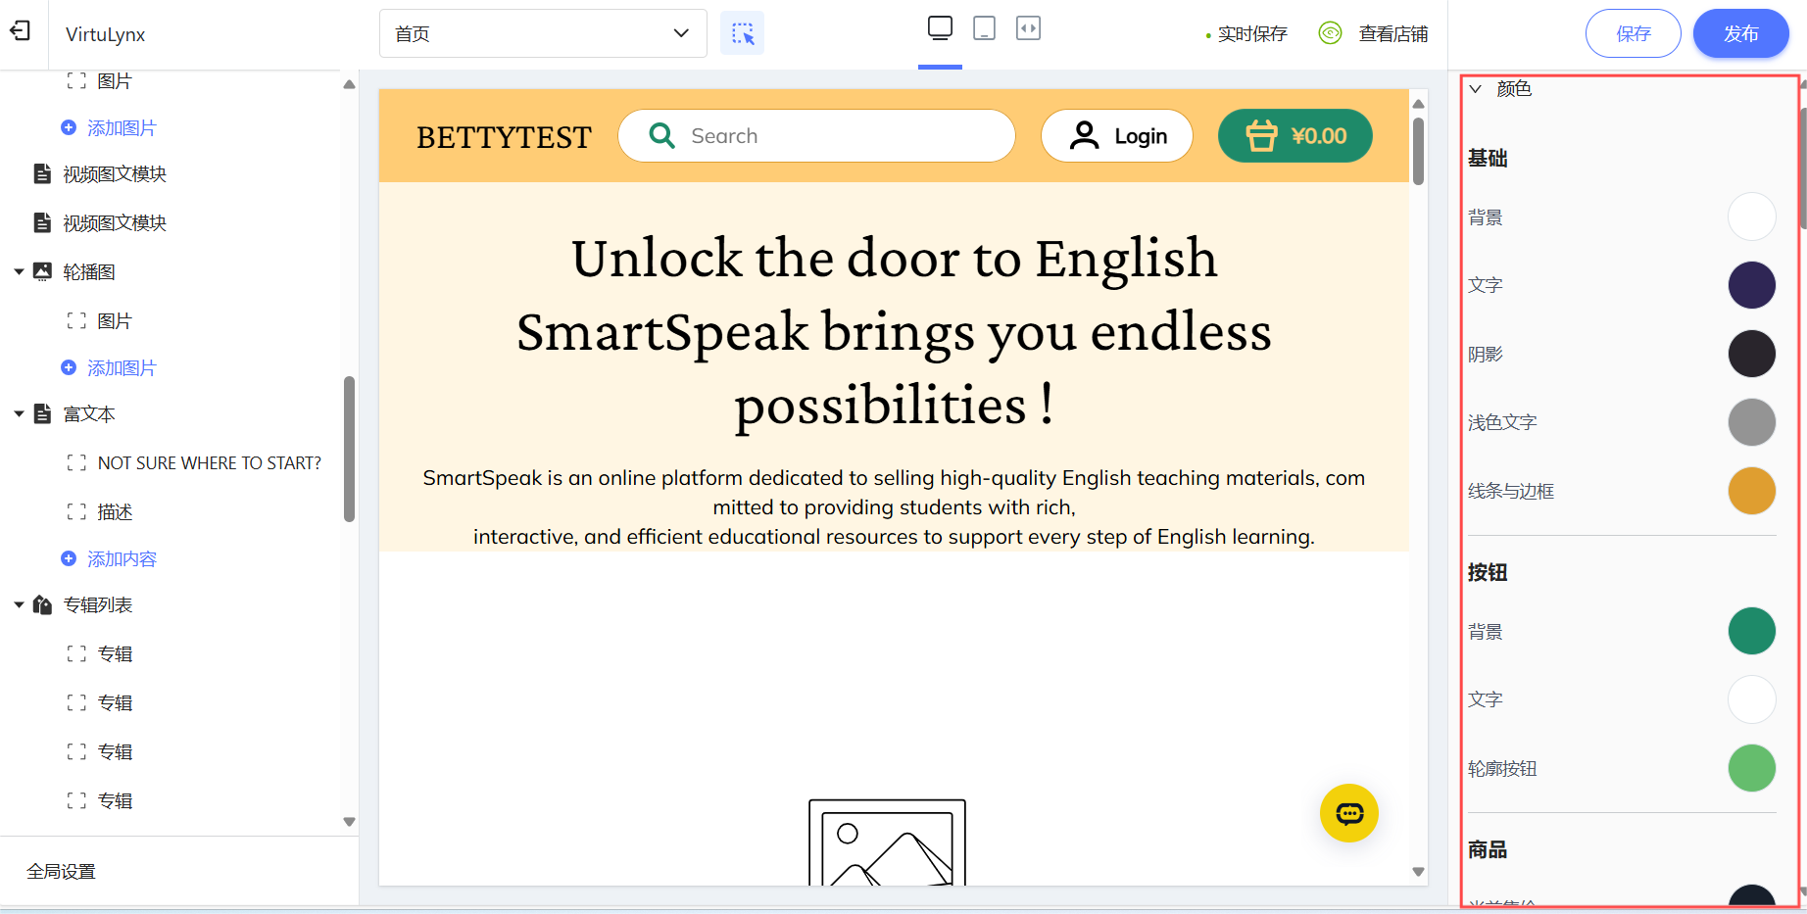The image size is (1807, 914).
Task: Select the first 视频图文模块 item
Action: [115, 174]
